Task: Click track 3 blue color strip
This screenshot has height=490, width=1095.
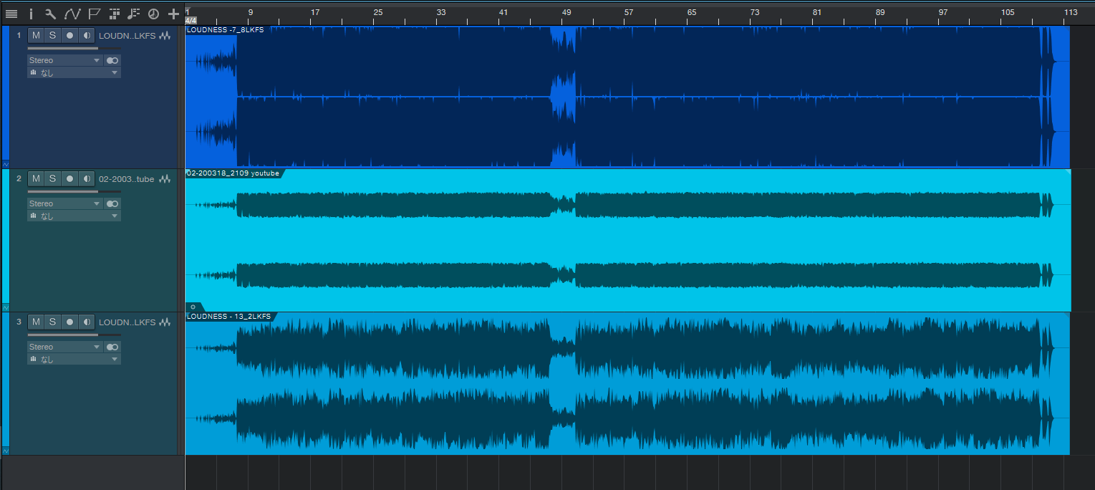Action: (x=6, y=378)
